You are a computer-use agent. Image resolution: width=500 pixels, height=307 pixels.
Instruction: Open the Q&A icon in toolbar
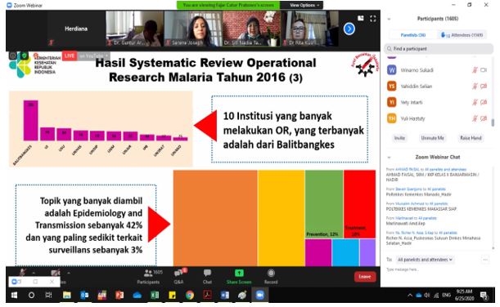179,273
